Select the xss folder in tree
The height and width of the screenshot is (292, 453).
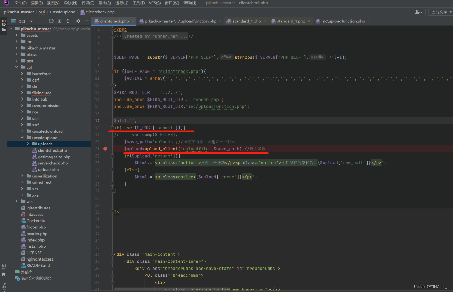click(35, 189)
